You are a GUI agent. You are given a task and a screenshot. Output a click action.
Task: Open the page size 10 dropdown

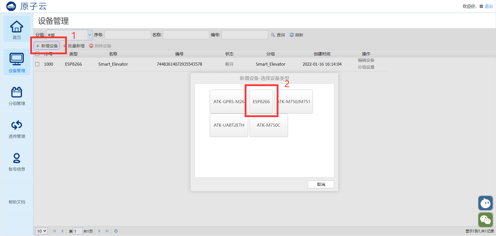click(41, 231)
